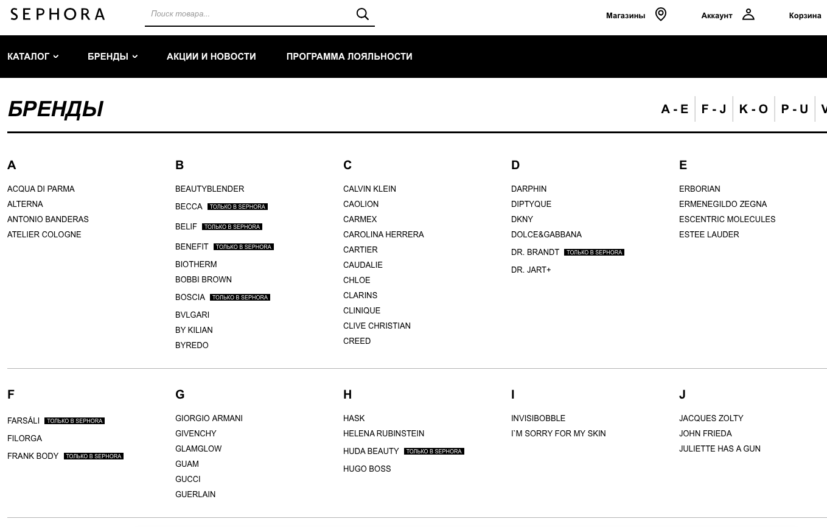Open Juliette Has A Gun brand
Screen dimensions: 827x527
tap(720, 449)
